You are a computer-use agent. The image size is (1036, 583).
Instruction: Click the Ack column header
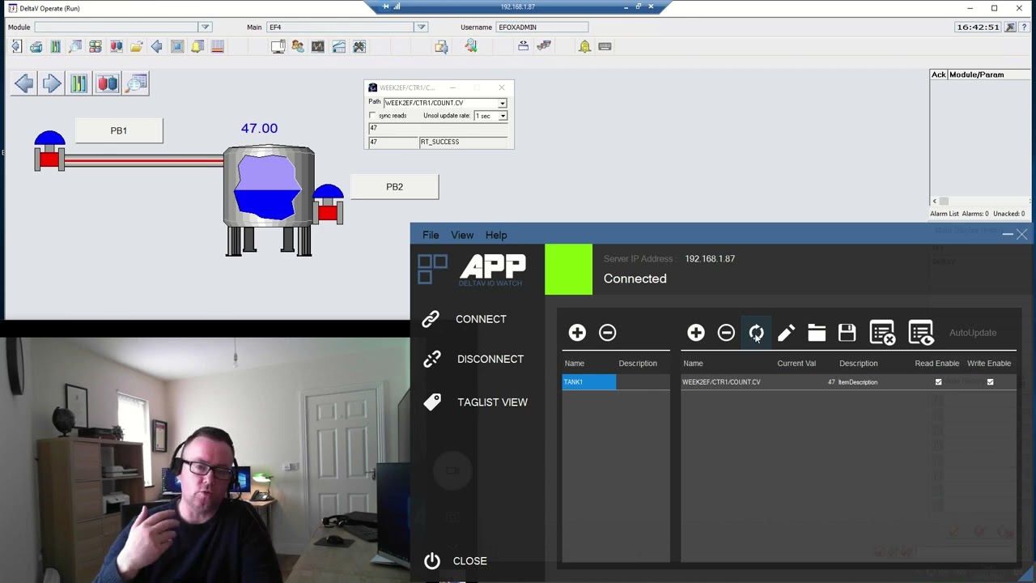[x=939, y=74]
